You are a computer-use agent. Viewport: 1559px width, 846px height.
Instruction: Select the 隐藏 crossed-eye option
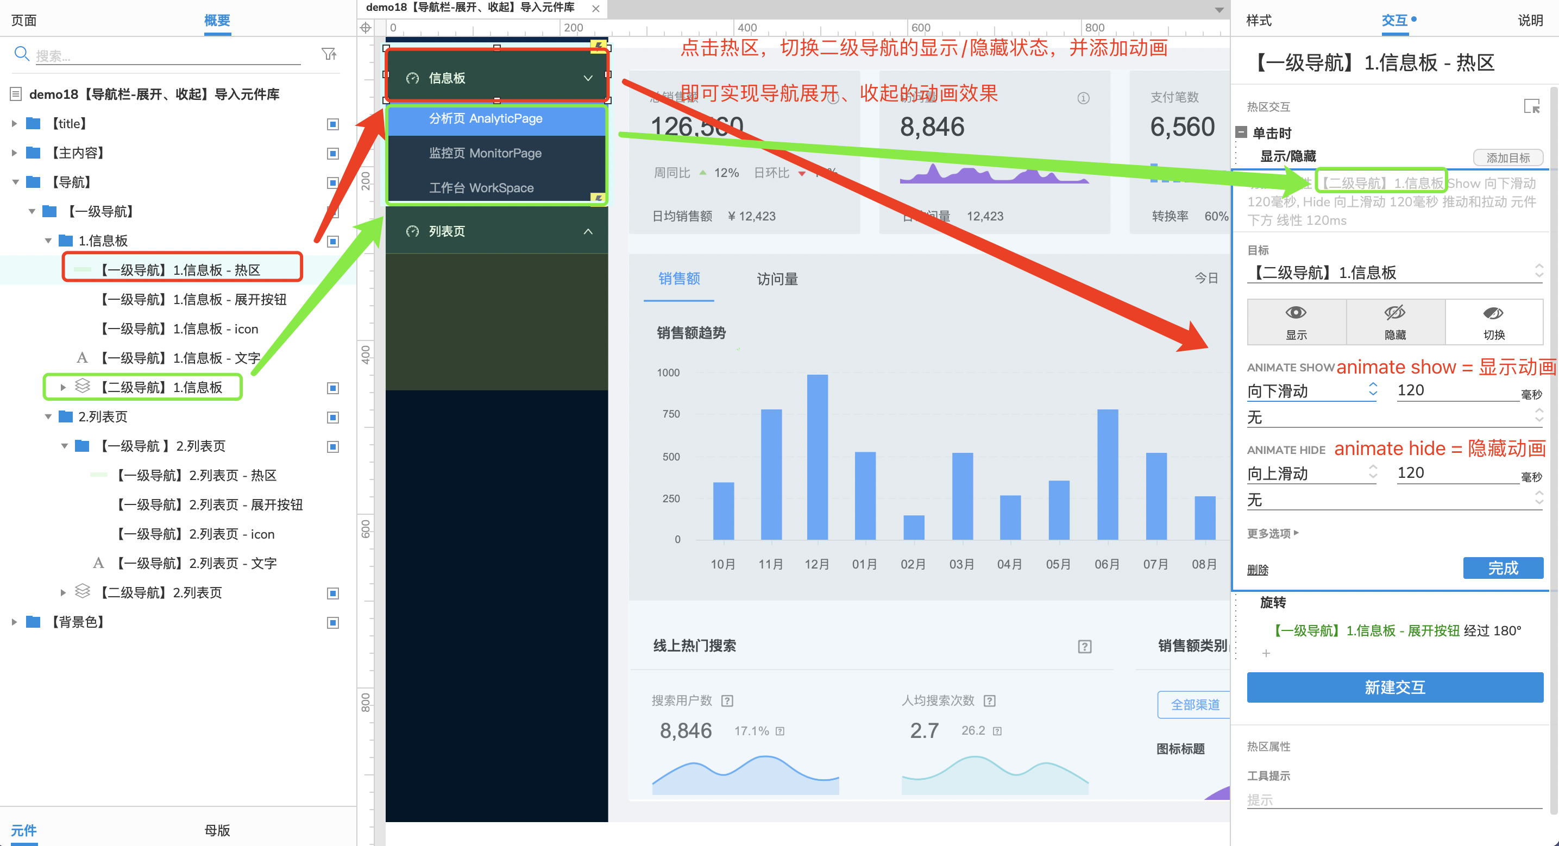(x=1395, y=322)
